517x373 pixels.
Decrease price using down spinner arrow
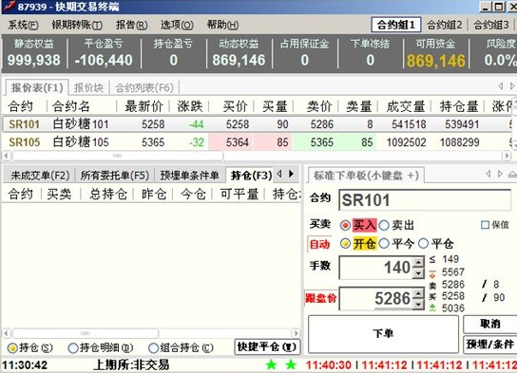pyautogui.click(x=418, y=306)
